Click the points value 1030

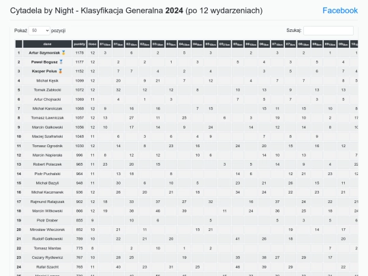pos(79,146)
